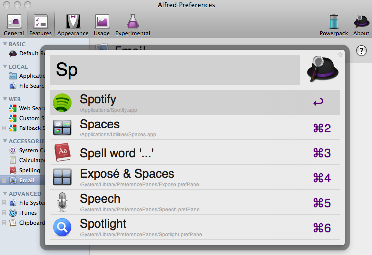Open the About tab
This screenshot has width=372, height=255.
361,25
